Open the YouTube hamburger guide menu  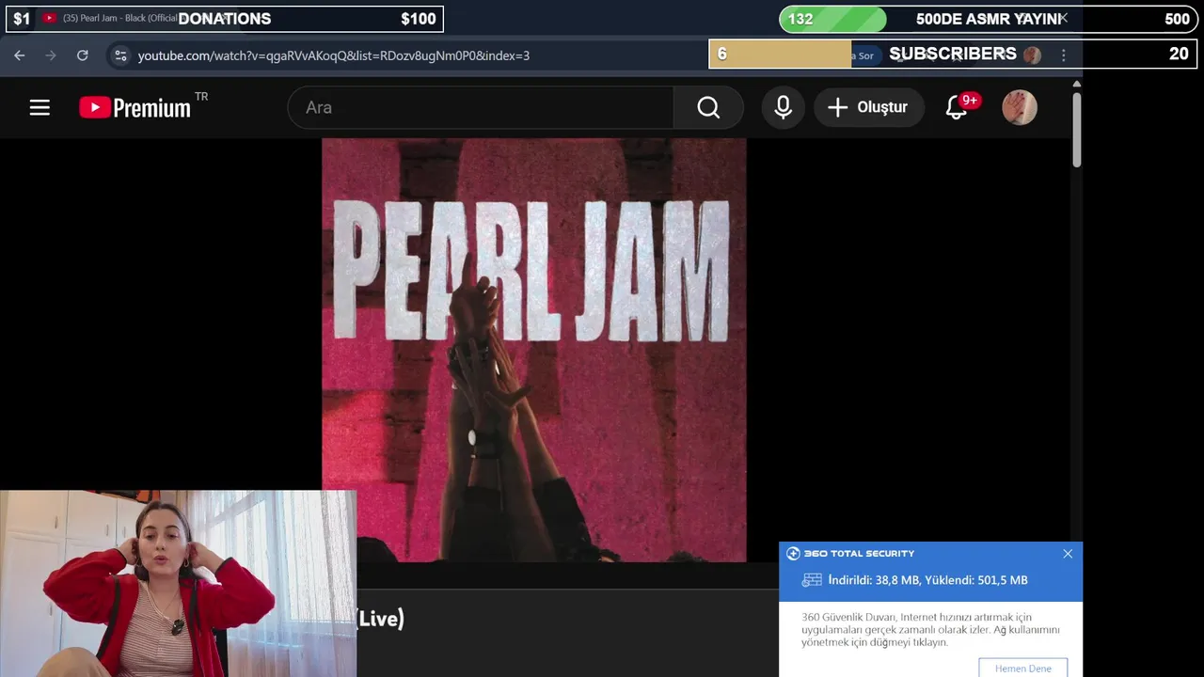40,107
